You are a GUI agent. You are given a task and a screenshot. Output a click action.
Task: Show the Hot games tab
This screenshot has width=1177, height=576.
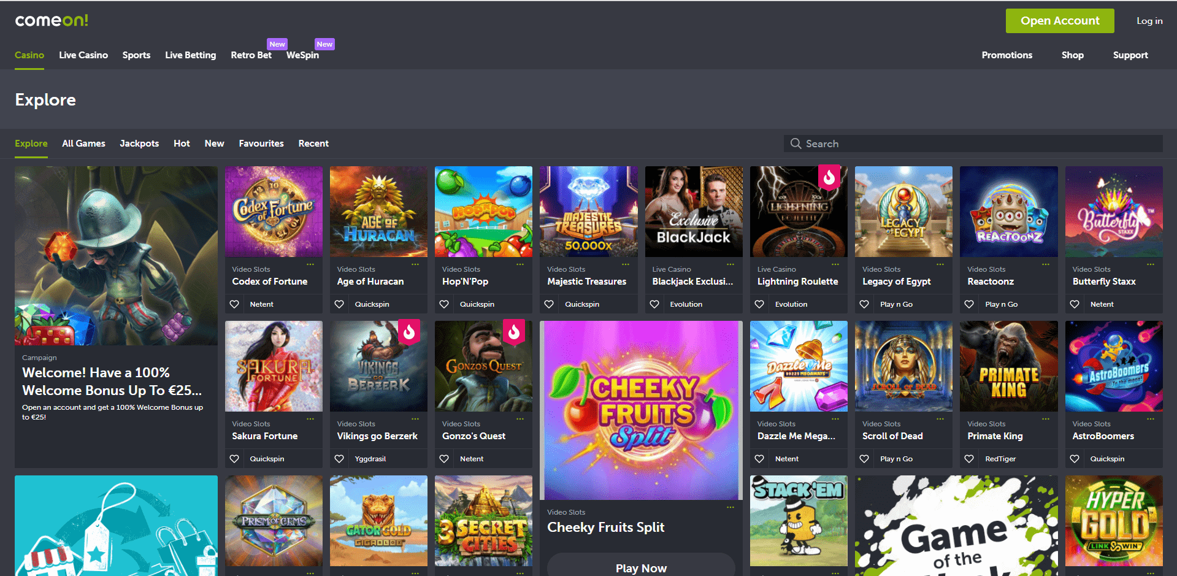click(x=182, y=144)
